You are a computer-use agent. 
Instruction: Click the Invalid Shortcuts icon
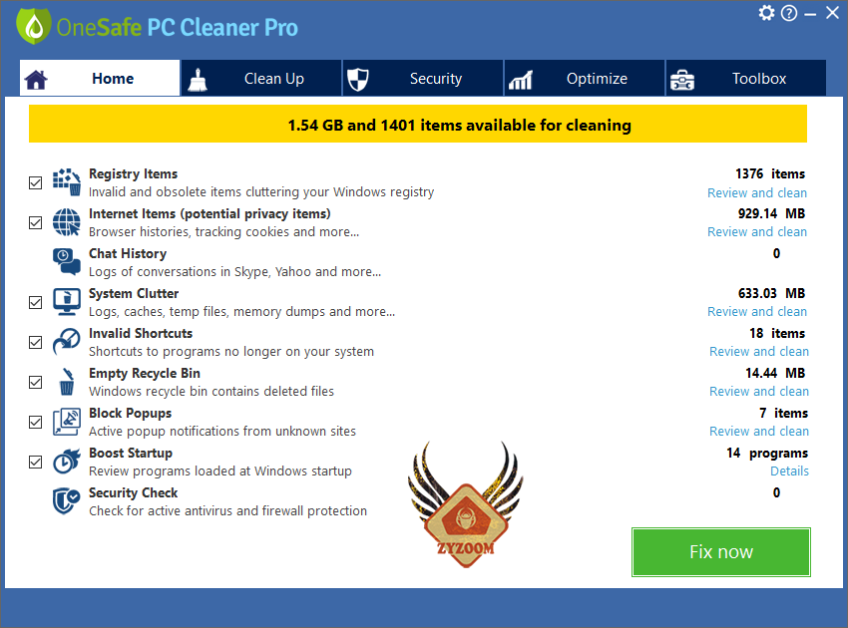tap(67, 342)
